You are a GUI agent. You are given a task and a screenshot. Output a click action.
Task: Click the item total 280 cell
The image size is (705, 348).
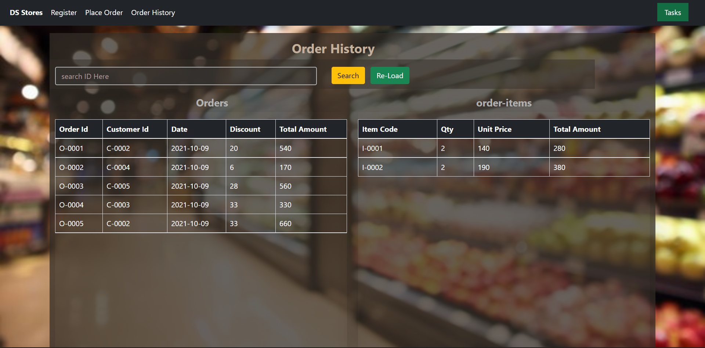click(x=600, y=148)
